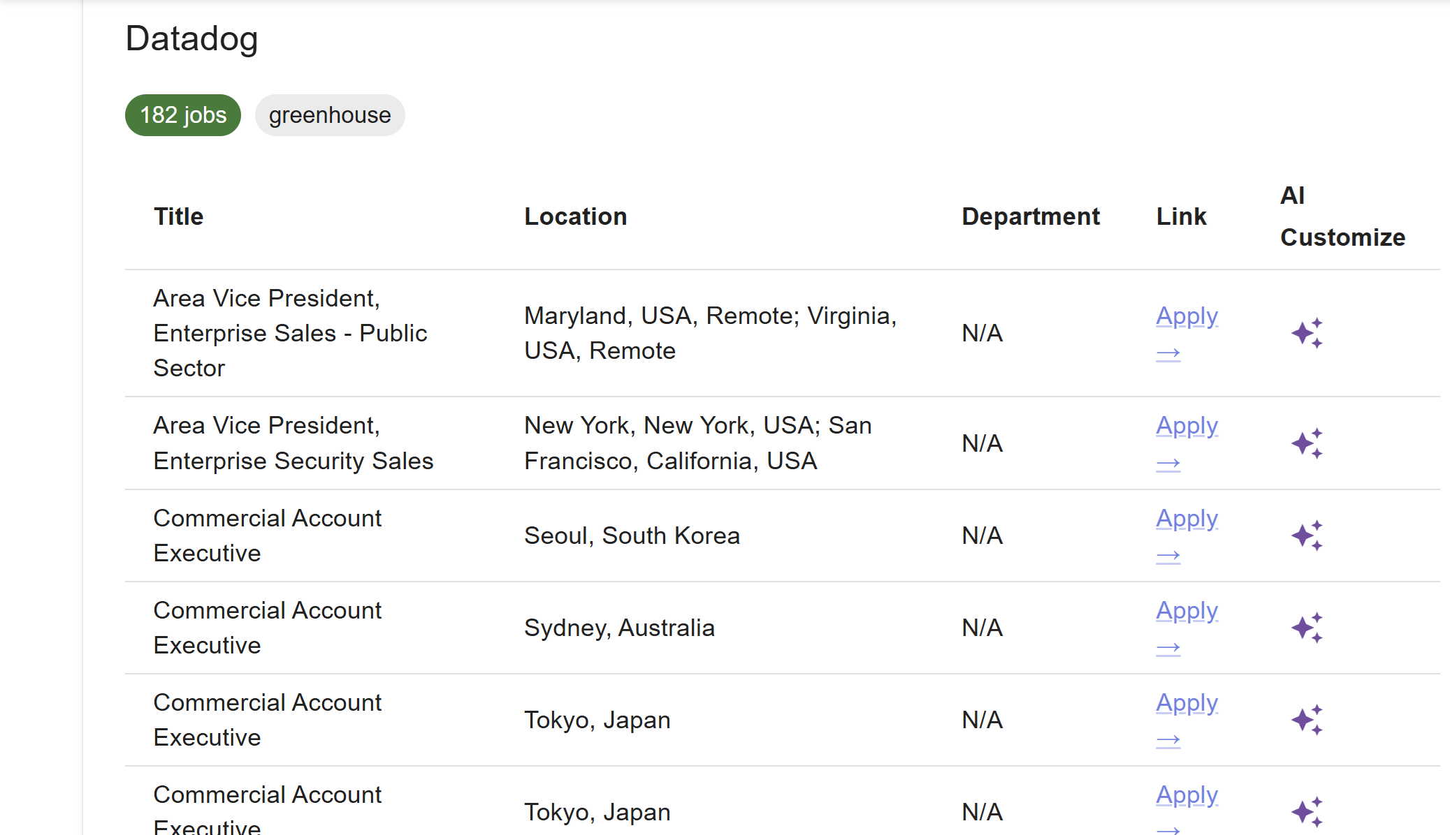Select the Commercial Account Executive Seoul row title
This screenshot has height=835, width=1450.
coord(268,535)
